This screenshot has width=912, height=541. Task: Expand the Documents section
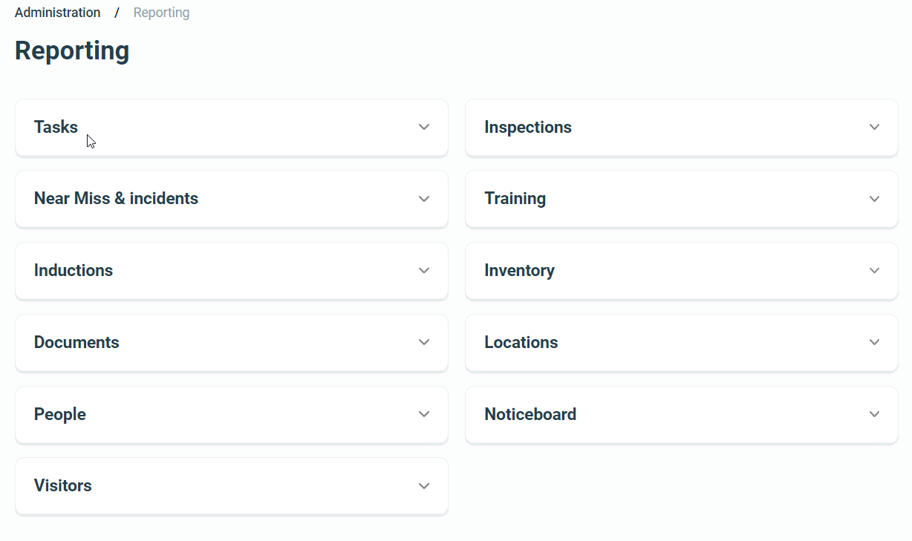pyautogui.click(x=424, y=342)
